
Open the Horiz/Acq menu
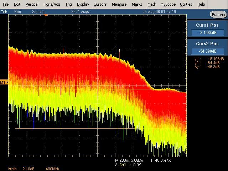52,4
